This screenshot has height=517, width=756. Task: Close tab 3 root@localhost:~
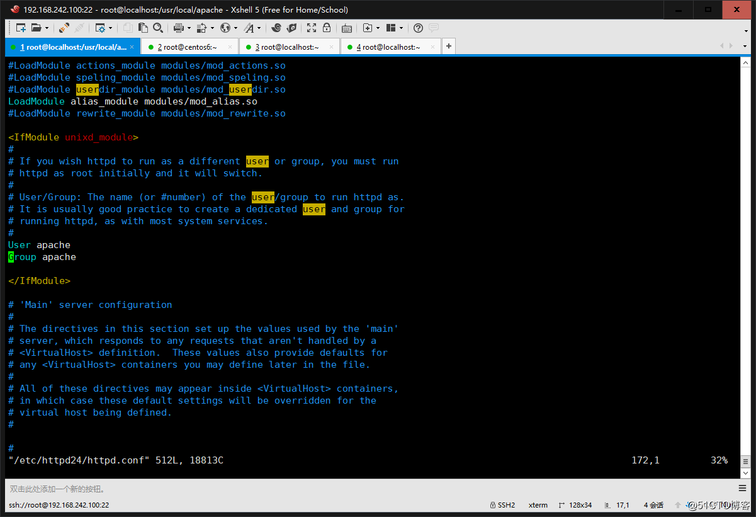tap(331, 47)
